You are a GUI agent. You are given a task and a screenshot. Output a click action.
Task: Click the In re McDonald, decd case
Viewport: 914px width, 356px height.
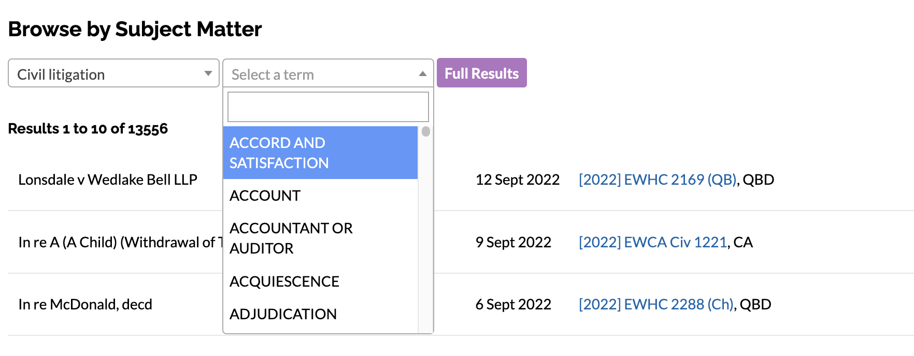(x=85, y=304)
